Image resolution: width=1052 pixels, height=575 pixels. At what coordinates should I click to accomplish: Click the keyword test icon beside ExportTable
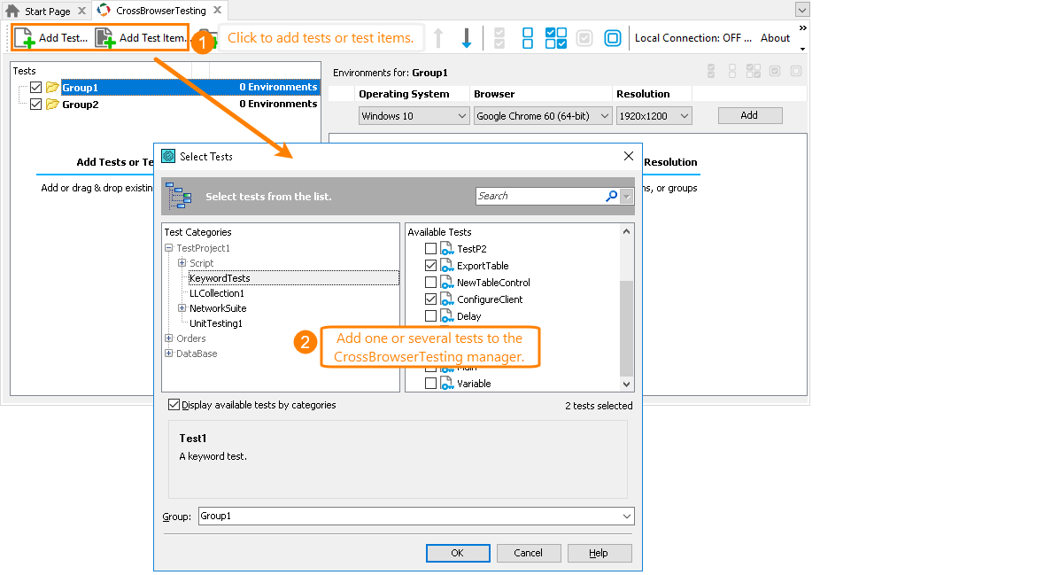[447, 266]
